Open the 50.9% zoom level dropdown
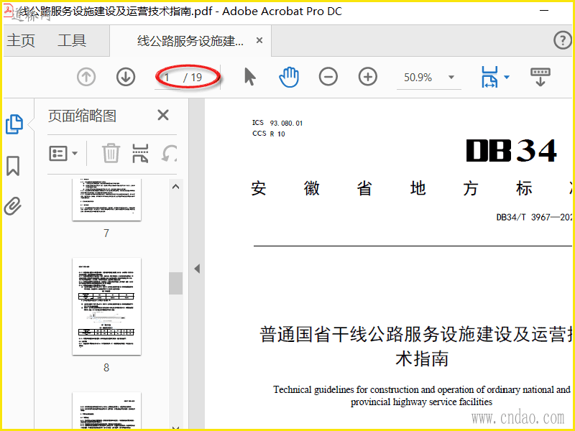Screen dimensions: 575x431 point(451,77)
